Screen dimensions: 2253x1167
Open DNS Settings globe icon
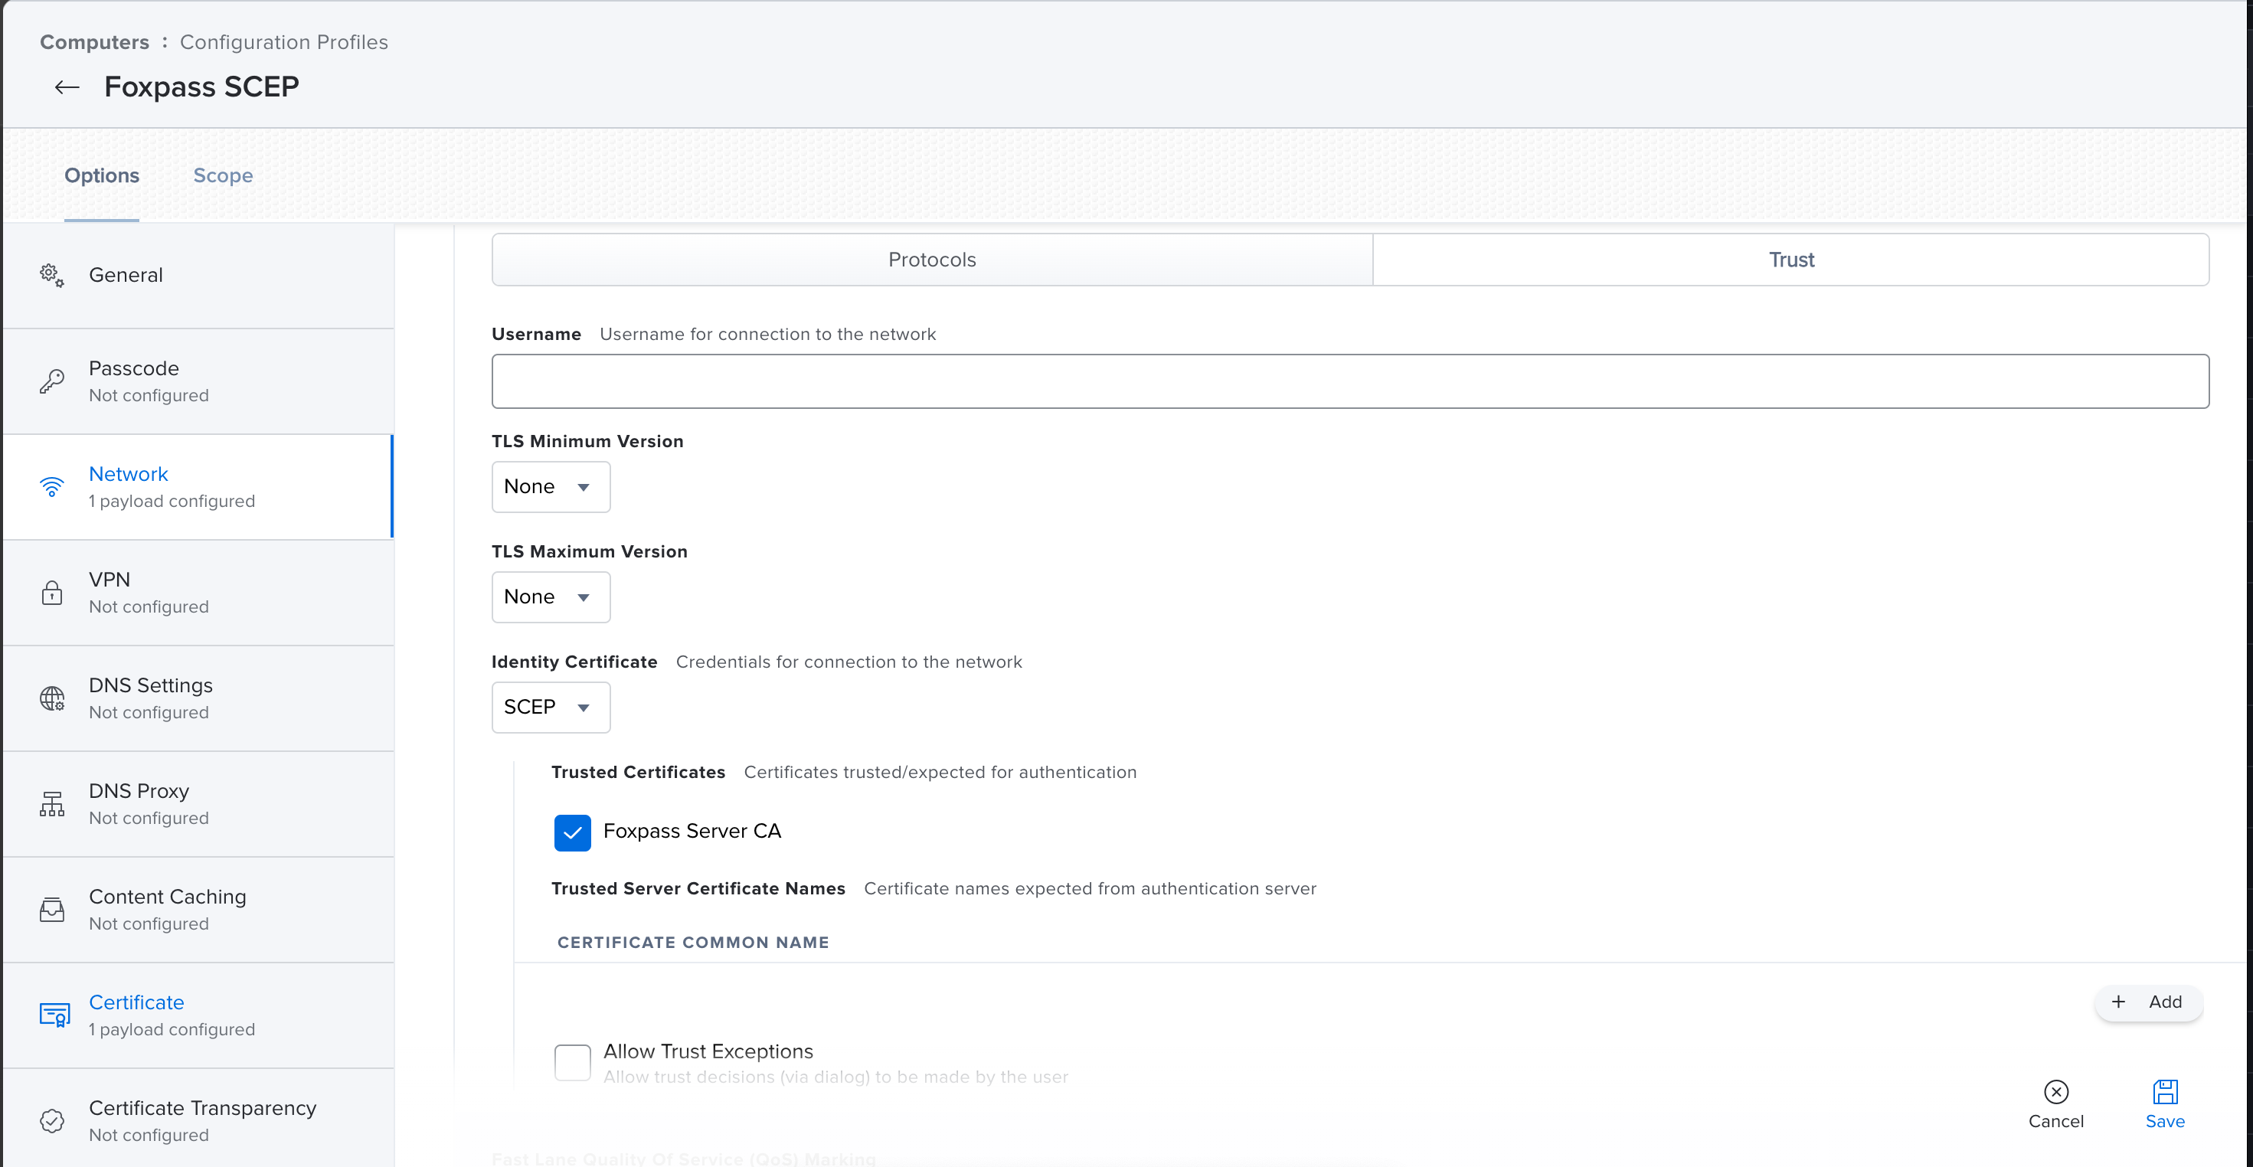[x=51, y=698]
